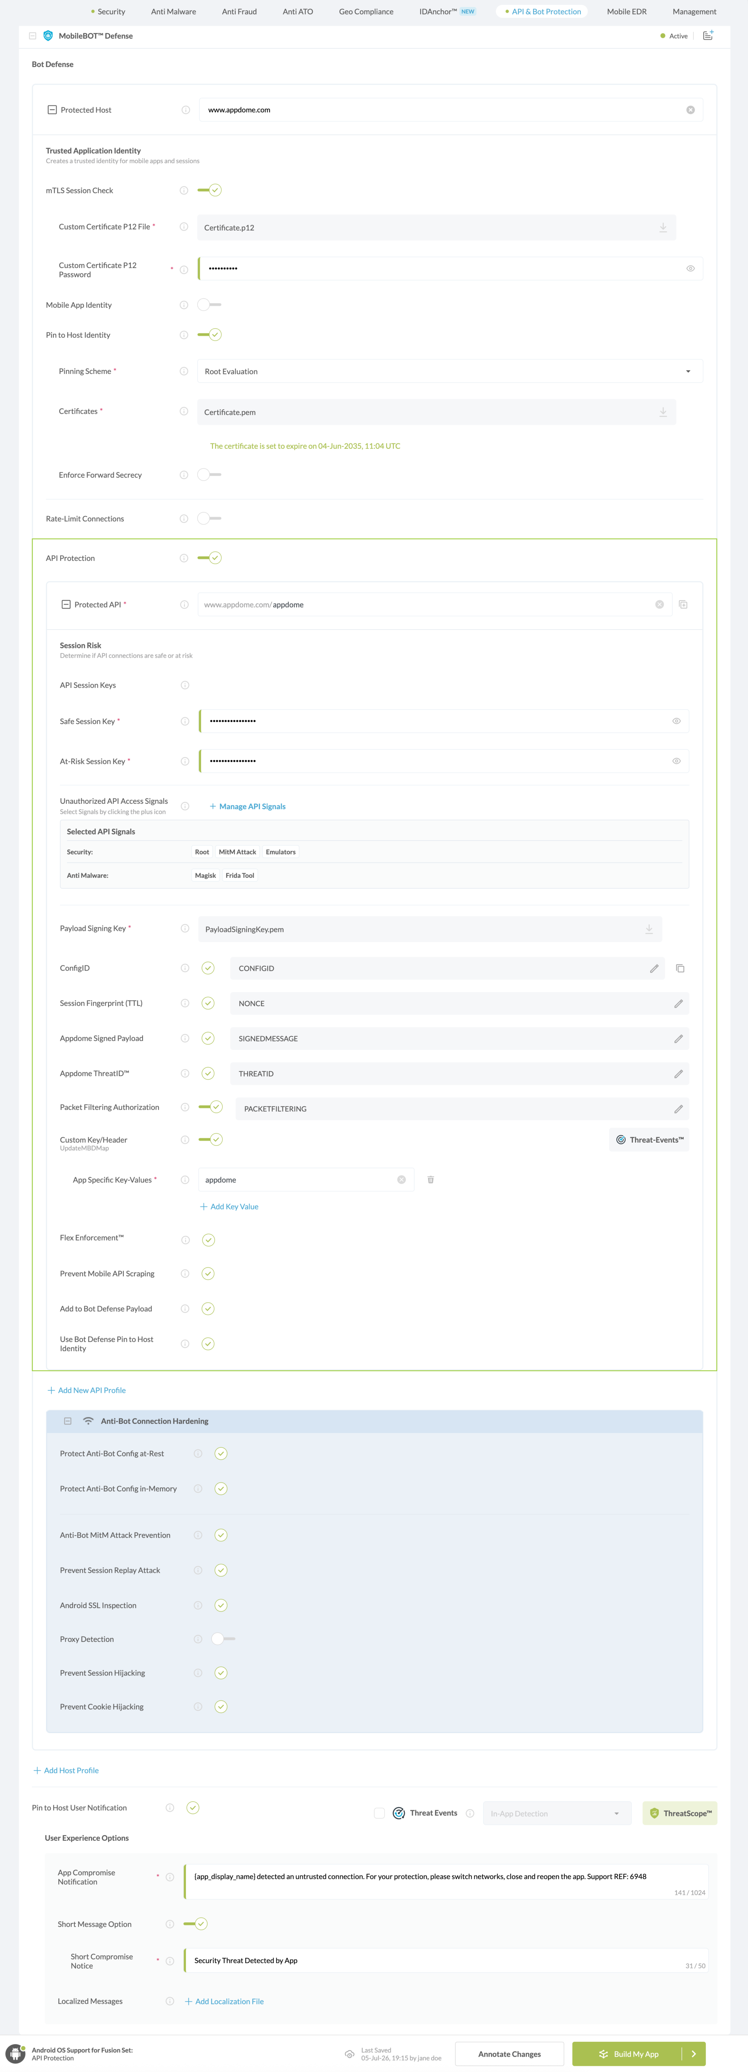The height and width of the screenshot is (2072, 748).
Task: Collapse the Protected API profile
Action: (x=66, y=605)
